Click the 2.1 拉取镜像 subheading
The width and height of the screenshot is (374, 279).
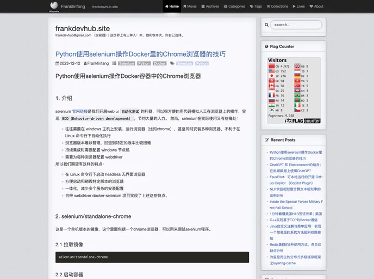pos(69,245)
